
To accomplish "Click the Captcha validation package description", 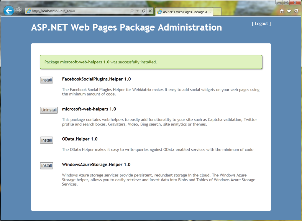I will click(160, 122).
